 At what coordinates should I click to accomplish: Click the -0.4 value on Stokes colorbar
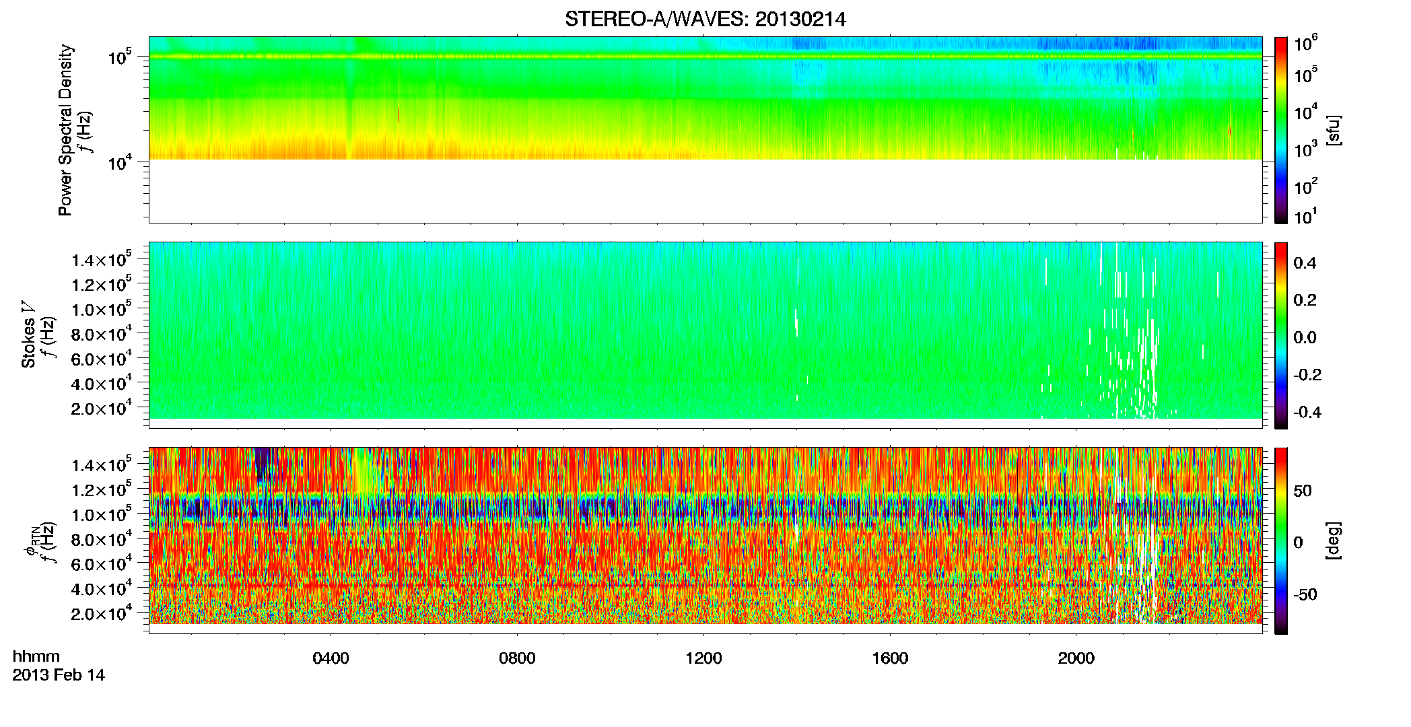[x=1307, y=412]
